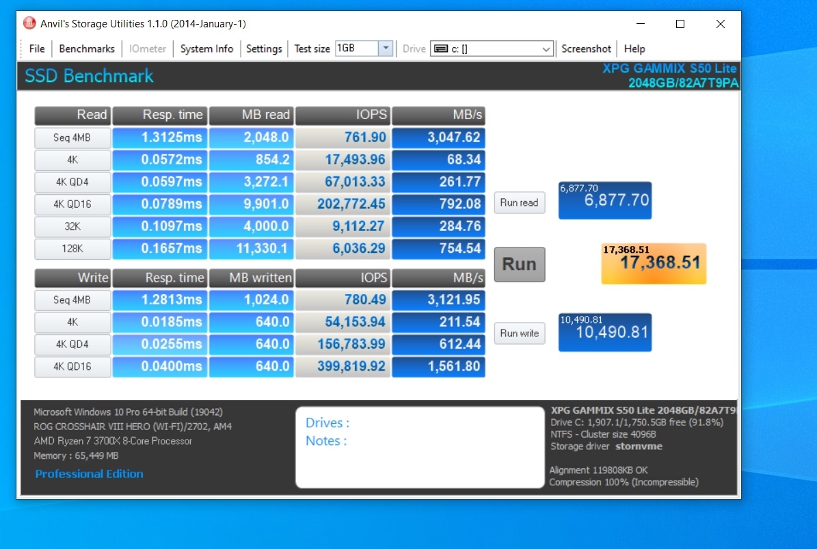
Task: Open the File menu
Action: pos(37,49)
